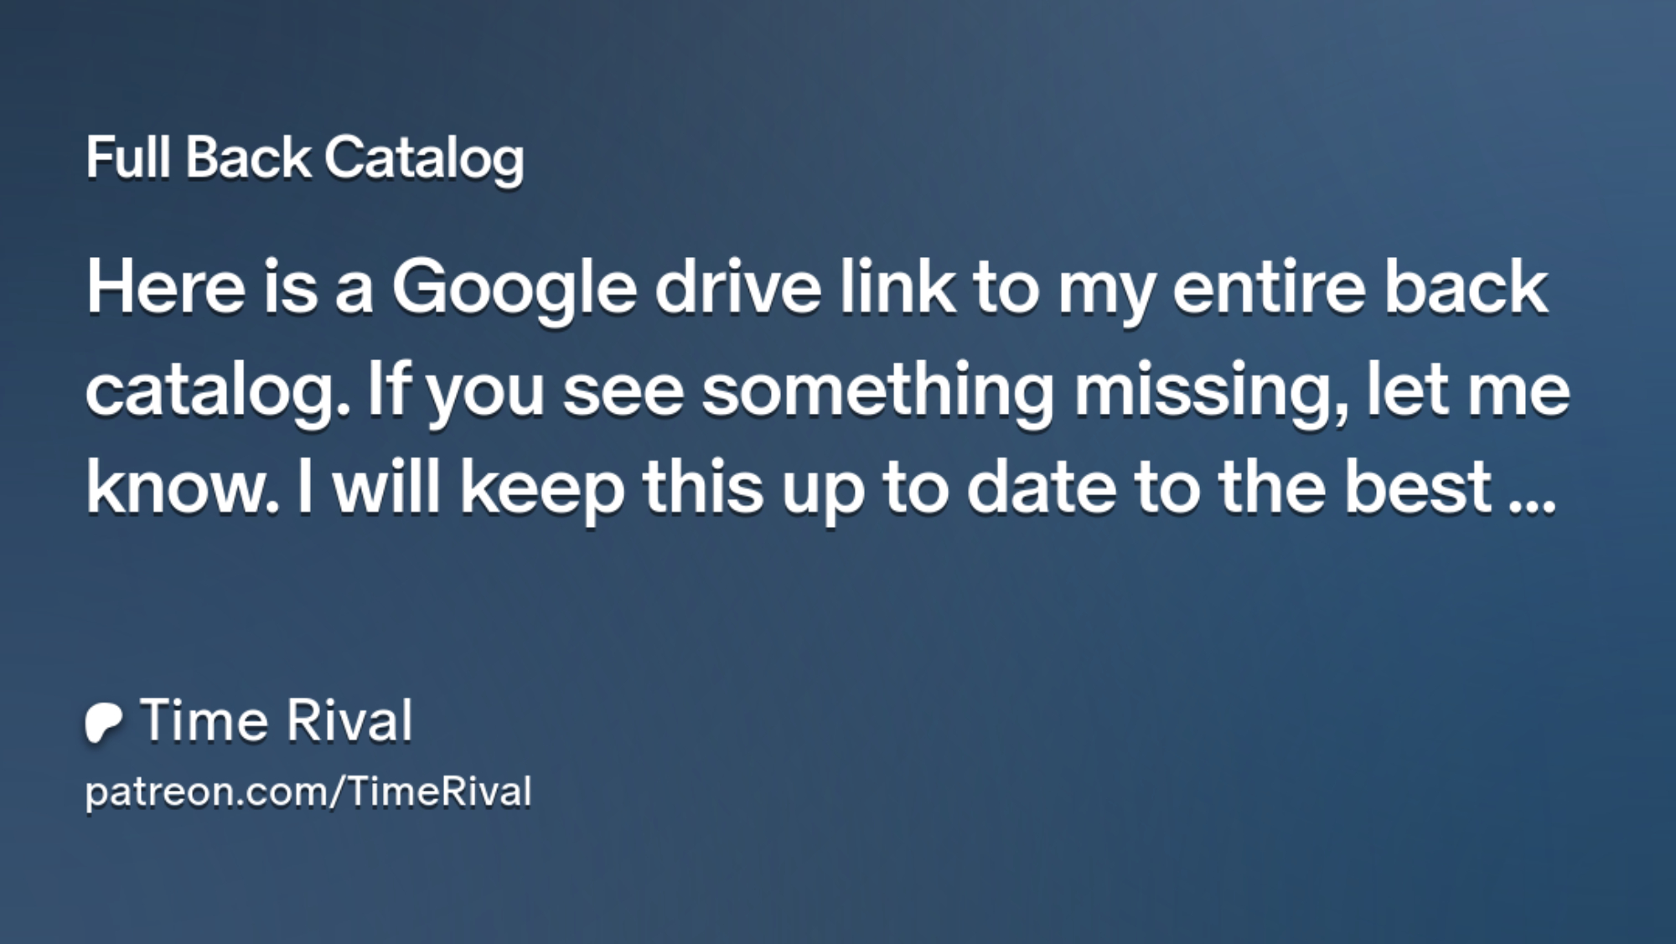Image resolution: width=1676 pixels, height=944 pixels.
Task: Click the creator name "Time Rival"
Action: (277, 720)
